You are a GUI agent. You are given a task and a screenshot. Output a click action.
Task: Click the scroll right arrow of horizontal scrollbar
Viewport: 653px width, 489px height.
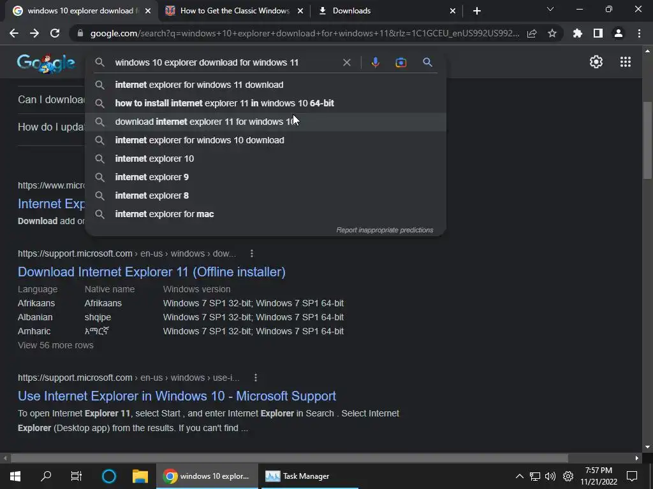637,458
